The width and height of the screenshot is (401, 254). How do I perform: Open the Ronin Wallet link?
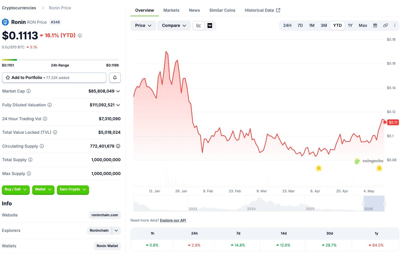[107, 246]
